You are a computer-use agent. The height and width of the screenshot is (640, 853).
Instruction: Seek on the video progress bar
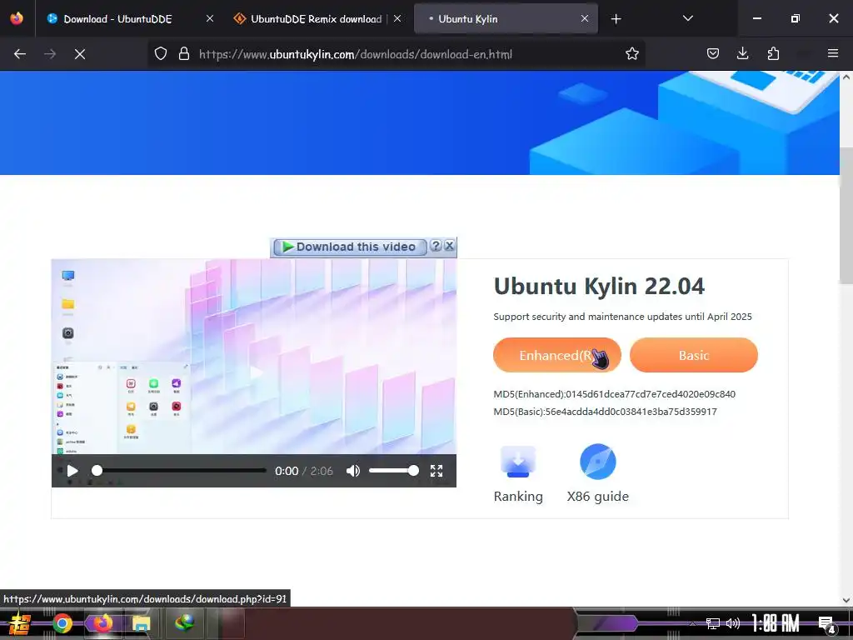point(181,471)
